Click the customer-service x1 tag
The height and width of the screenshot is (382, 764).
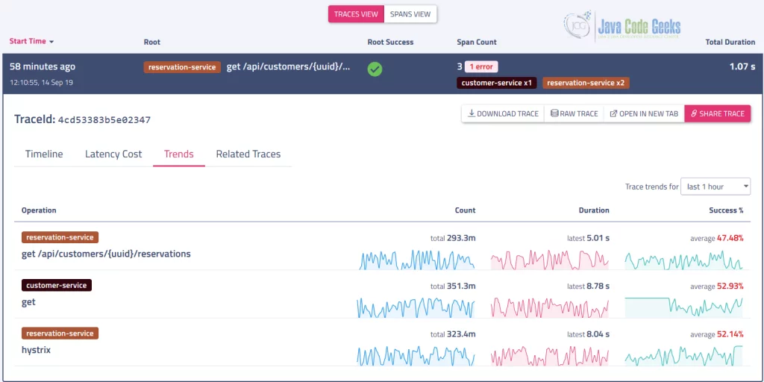[496, 83]
